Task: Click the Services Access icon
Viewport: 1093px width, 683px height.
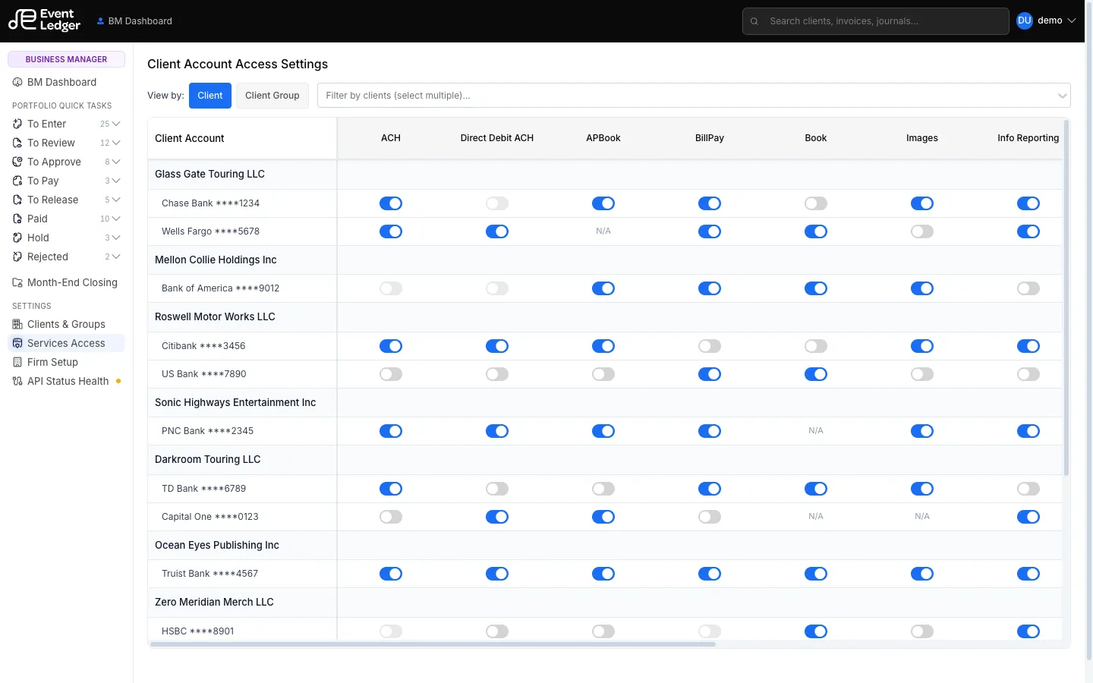Action: [17, 343]
